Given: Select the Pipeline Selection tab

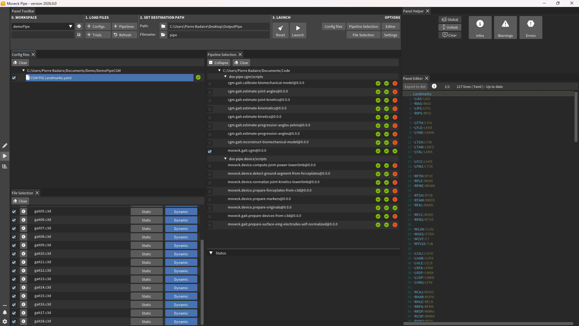Looking at the screenshot, I should (x=222, y=54).
